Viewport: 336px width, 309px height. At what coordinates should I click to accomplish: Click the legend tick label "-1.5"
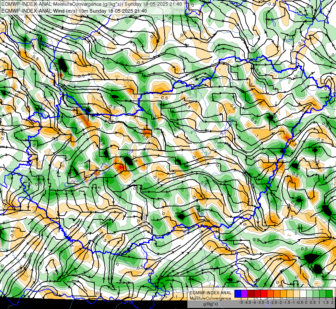287,302
